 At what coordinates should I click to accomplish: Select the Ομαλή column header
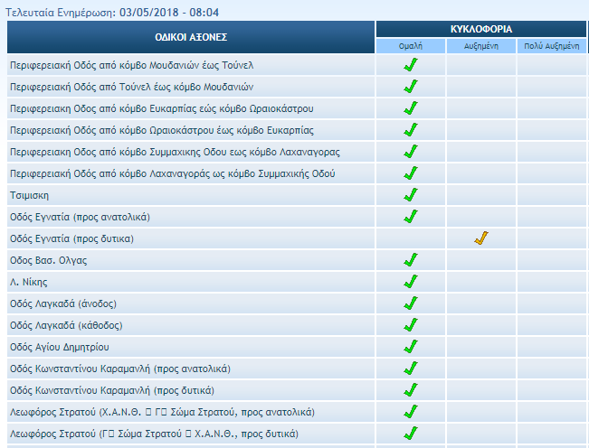(411, 46)
